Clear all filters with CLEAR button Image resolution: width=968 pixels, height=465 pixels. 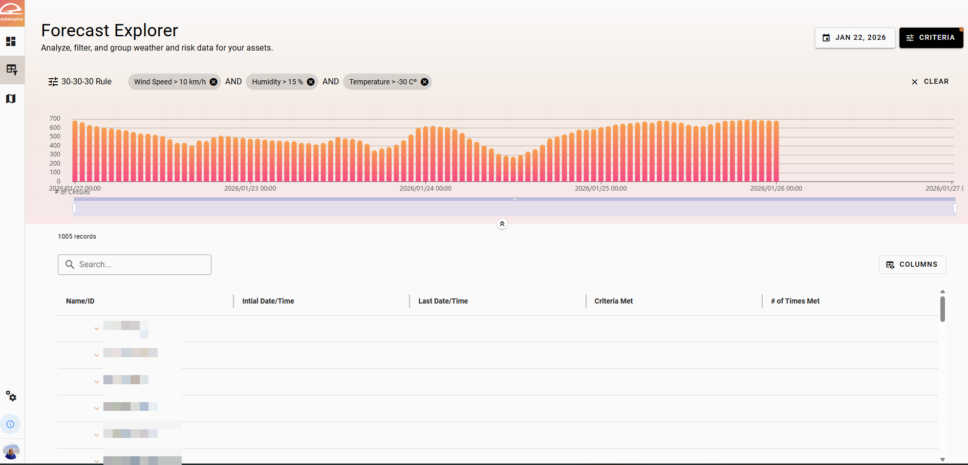(x=930, y=82)
